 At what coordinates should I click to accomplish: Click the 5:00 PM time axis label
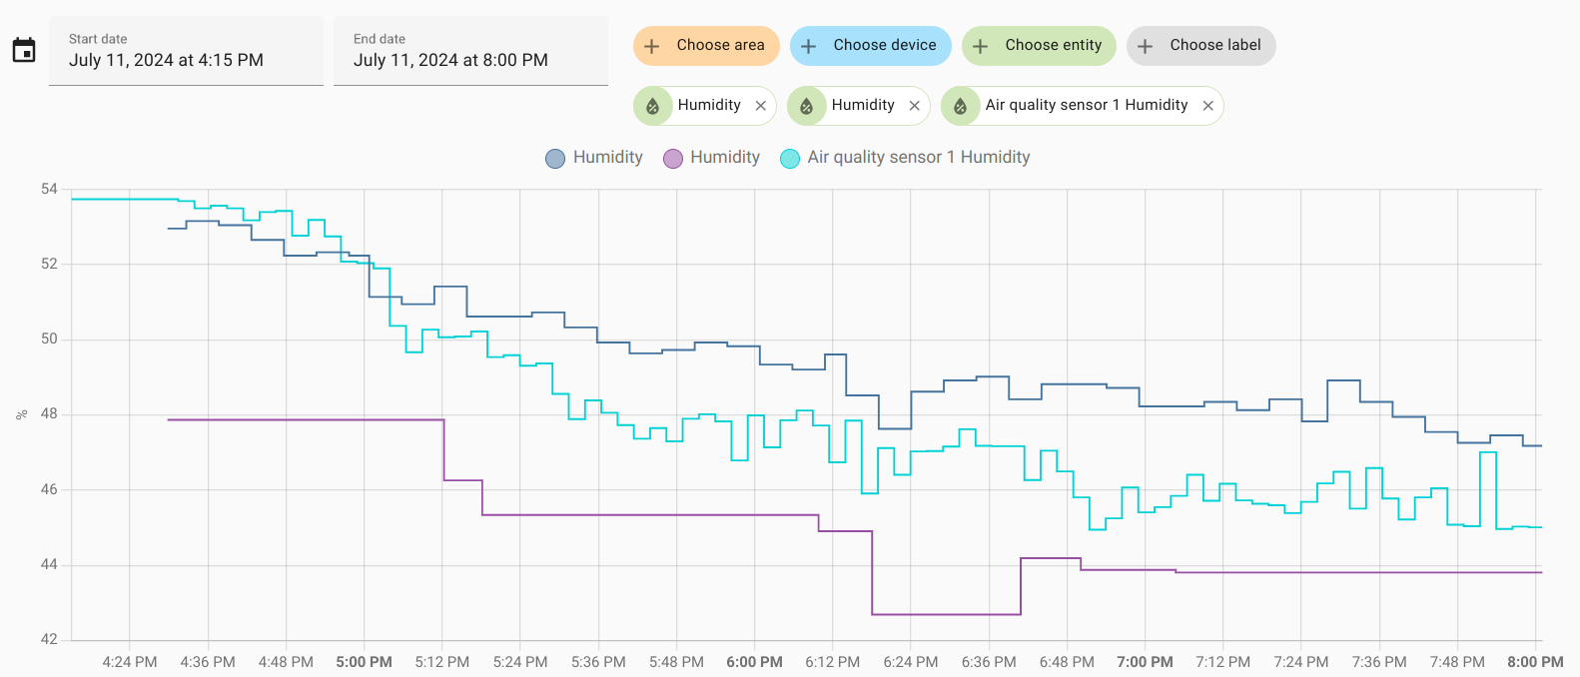[364, 662]
